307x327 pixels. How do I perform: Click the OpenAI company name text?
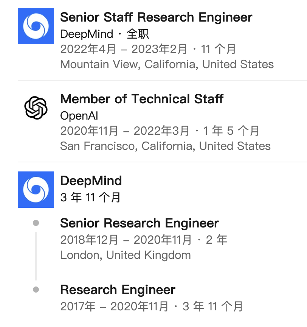[79, 116]
